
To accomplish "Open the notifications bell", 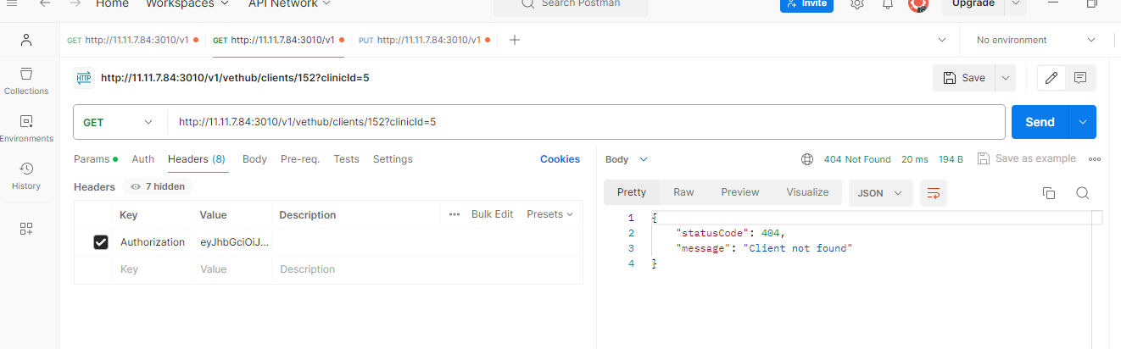I will point(888,4).
